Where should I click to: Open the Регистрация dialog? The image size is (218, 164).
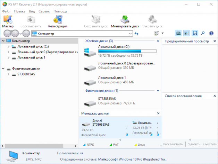click(x=58, y=22)
